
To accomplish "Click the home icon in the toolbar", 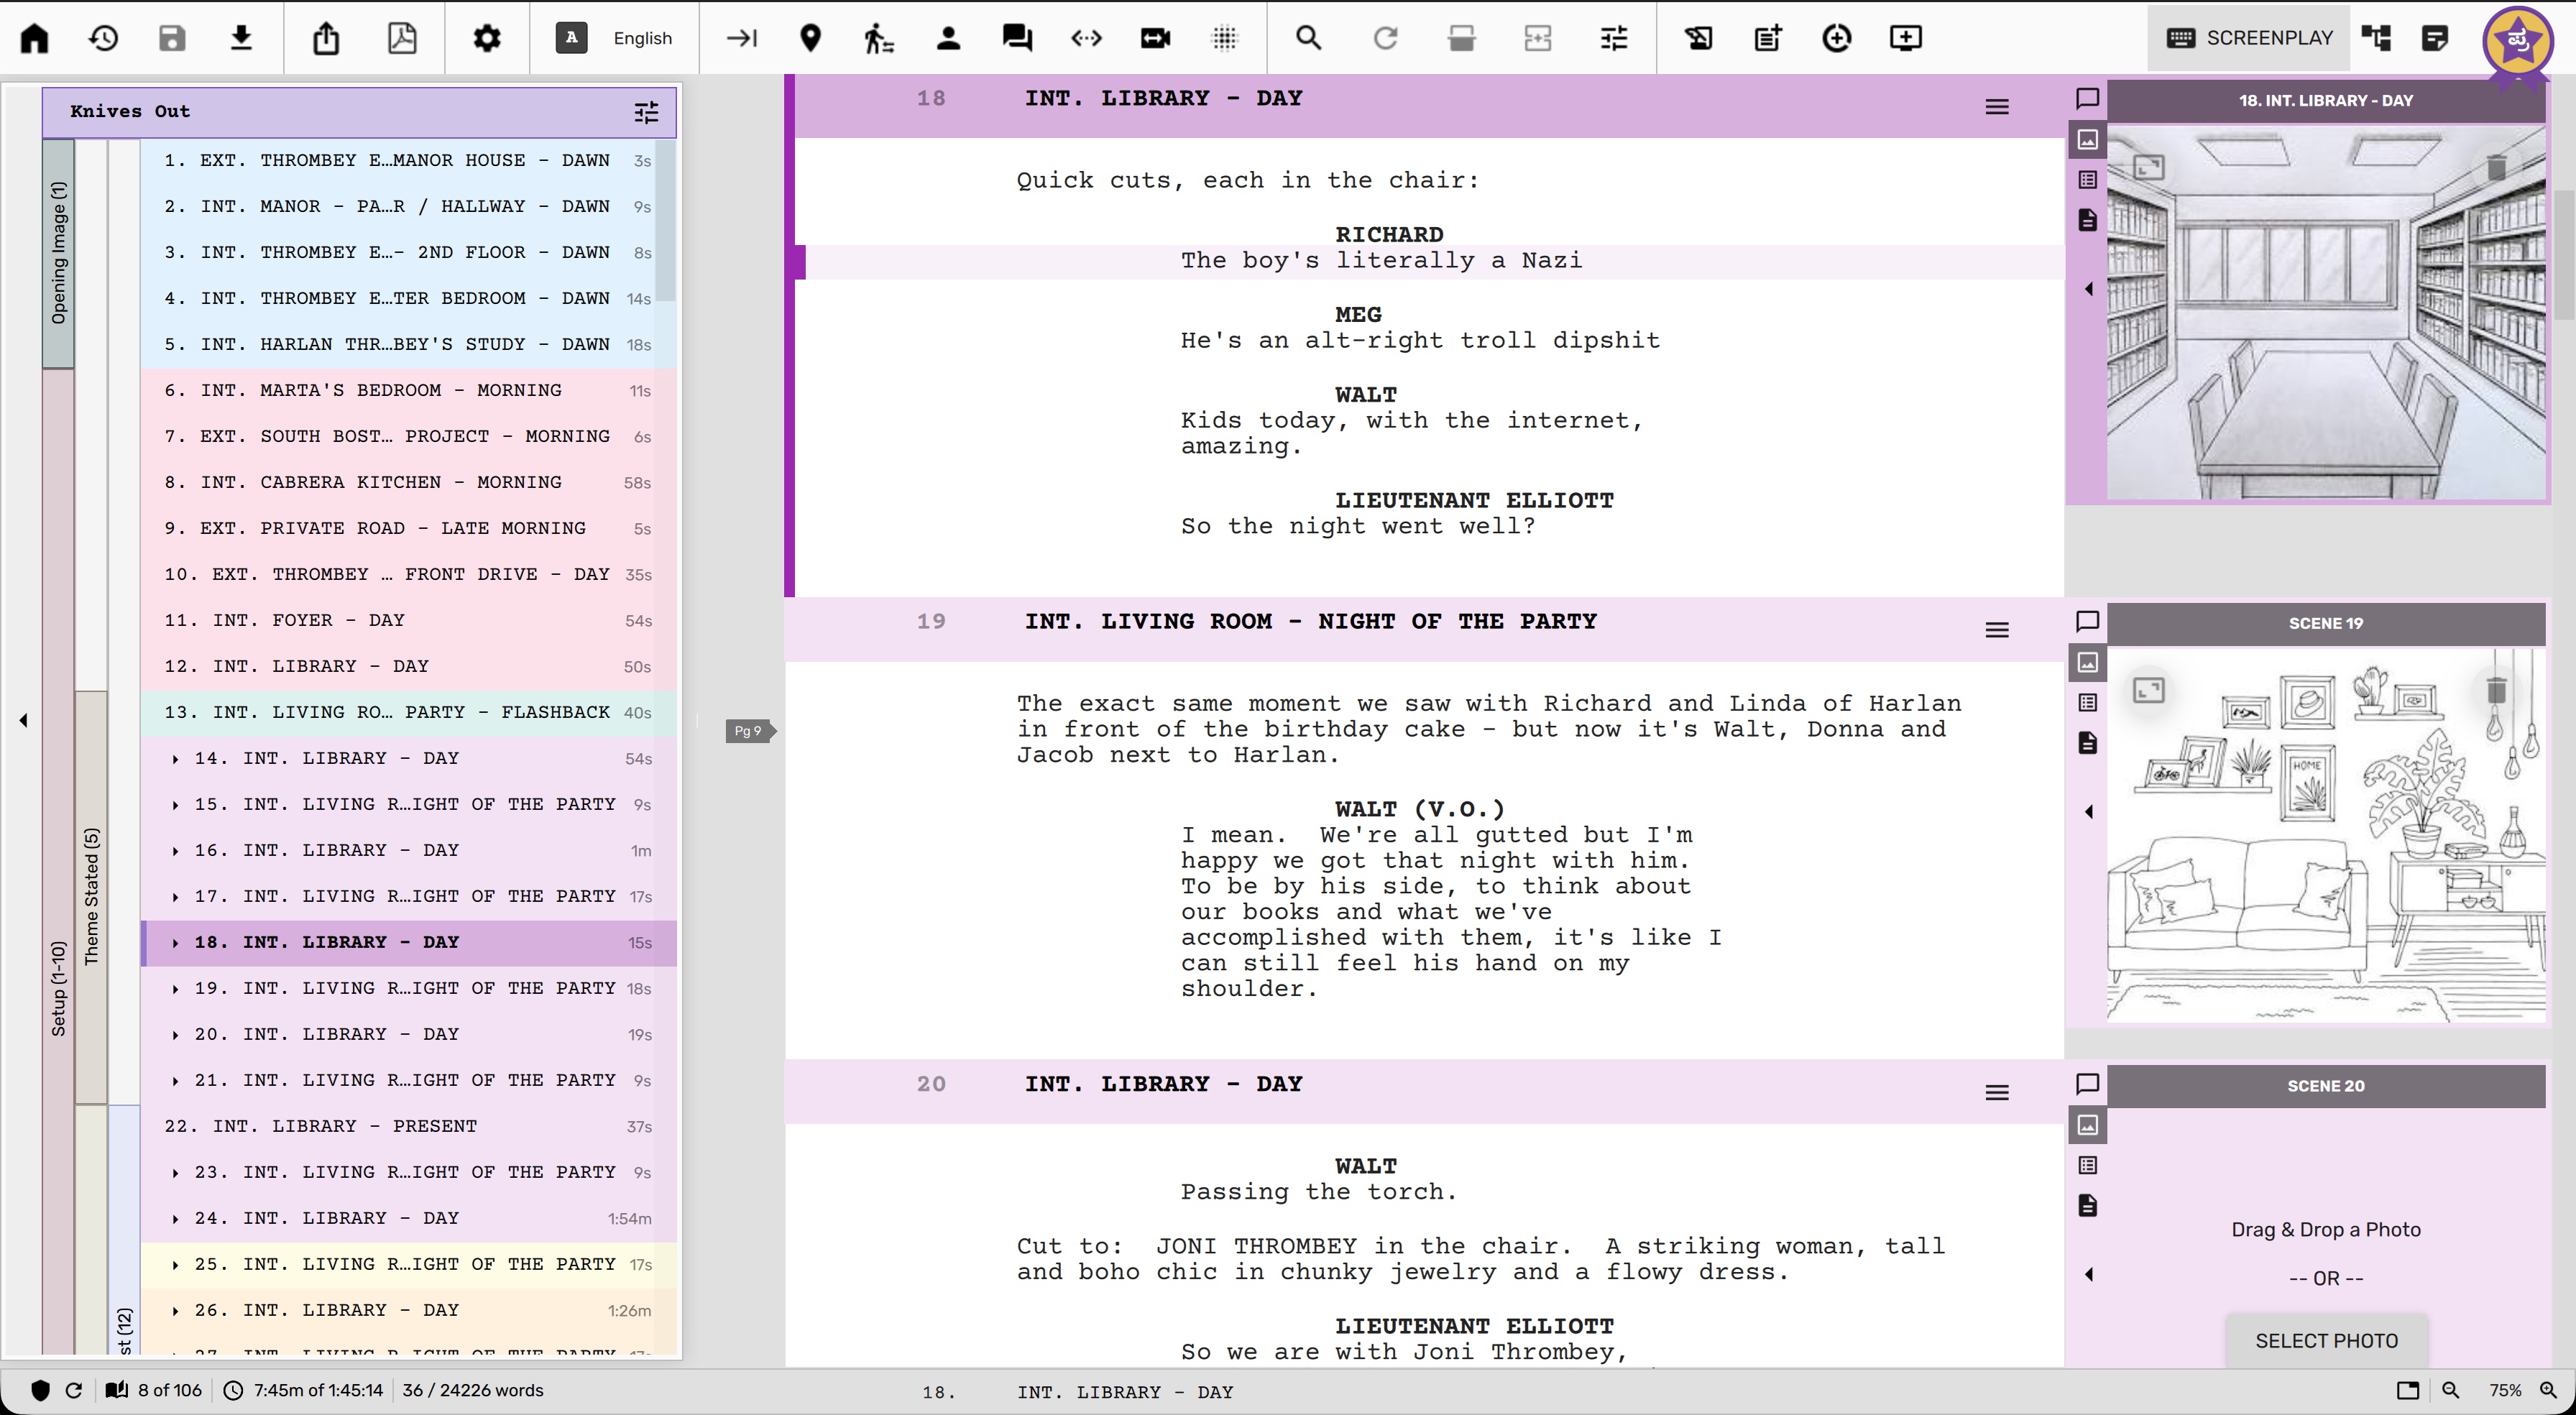I will [35, 38].
